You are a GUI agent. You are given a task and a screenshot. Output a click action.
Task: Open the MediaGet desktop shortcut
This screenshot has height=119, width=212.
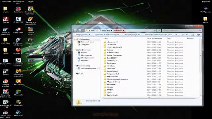click(18, 113)
